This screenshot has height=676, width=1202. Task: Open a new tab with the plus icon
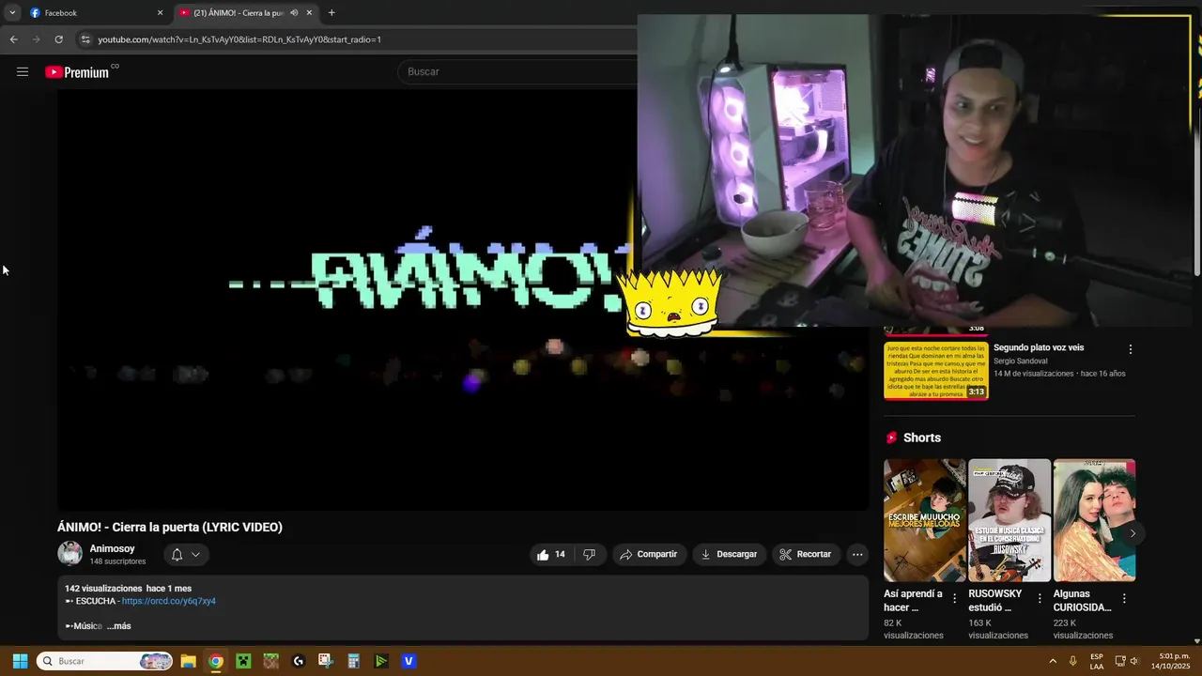(331, 13)
